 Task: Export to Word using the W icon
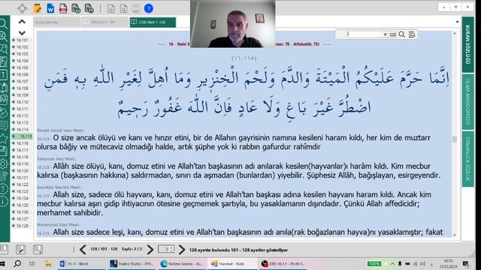coord(50,8)
